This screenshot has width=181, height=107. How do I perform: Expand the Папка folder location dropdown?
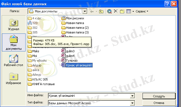(x=85, y=11)
